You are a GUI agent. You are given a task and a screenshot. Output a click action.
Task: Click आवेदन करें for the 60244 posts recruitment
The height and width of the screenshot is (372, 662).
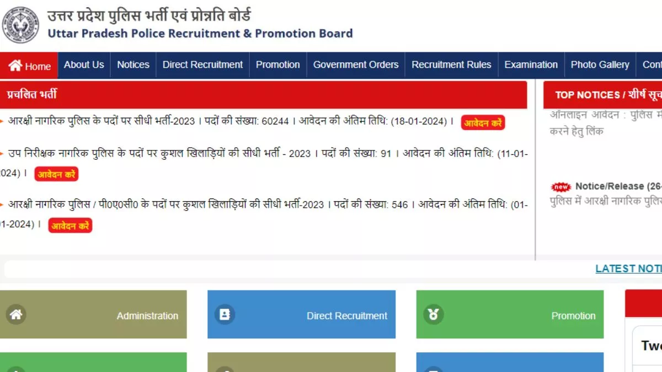point(483,123)
